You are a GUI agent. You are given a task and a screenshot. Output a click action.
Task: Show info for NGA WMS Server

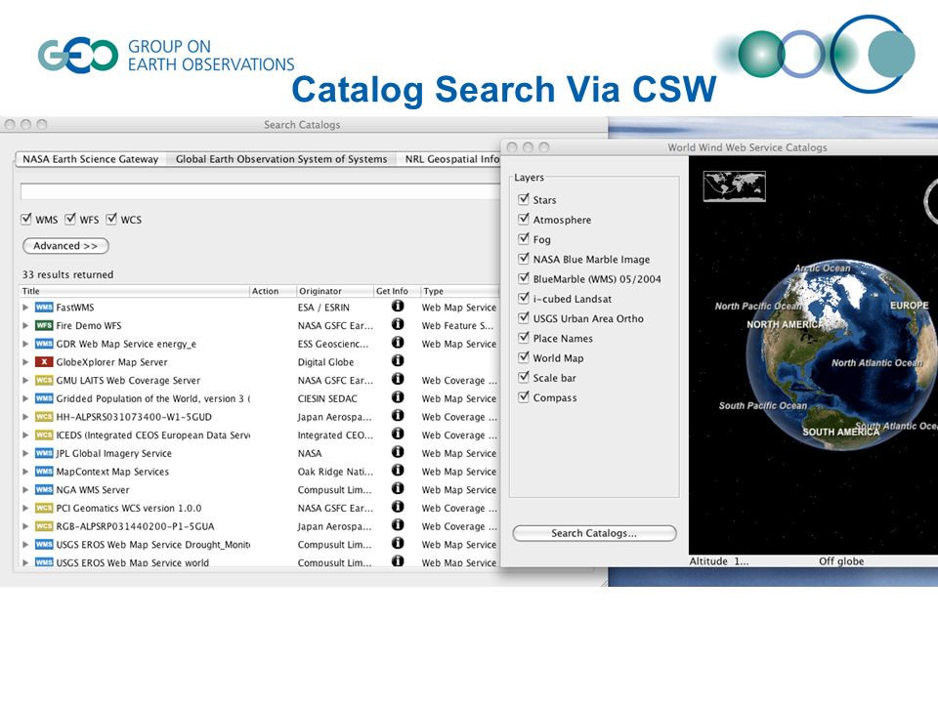(x=398, y=488)
